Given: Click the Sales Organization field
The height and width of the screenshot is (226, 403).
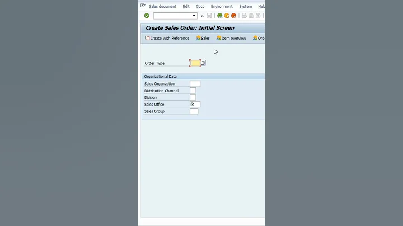Looking at the screenshot, I should pos(195,84).
